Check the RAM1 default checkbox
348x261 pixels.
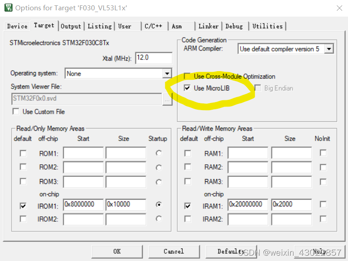click(188, 153)
